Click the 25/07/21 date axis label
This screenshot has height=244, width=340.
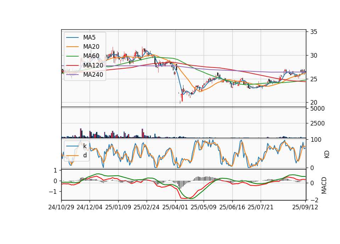[261, 207]
